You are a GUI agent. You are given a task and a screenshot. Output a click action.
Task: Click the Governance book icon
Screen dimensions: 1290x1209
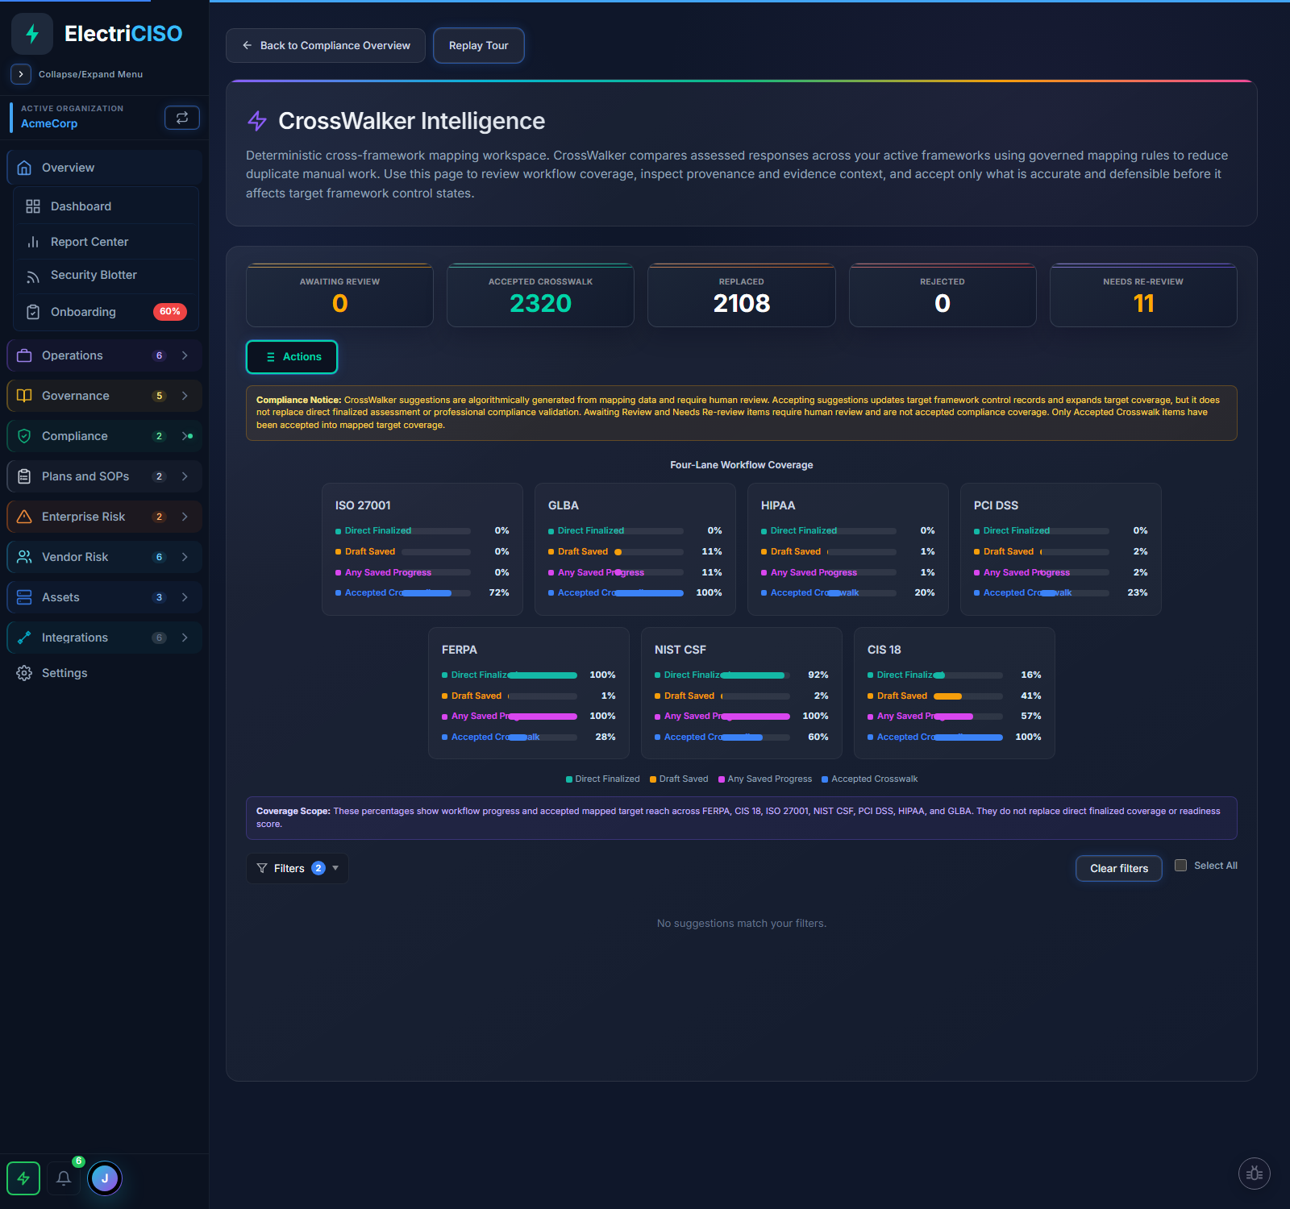coord(24,396)
